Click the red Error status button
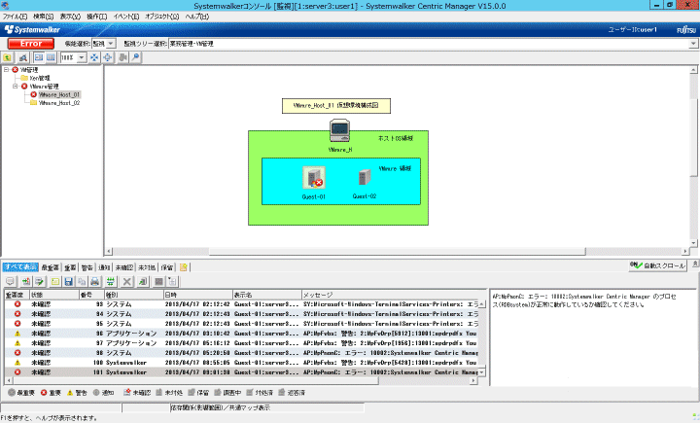700x423 pixels. coord(31,44)
